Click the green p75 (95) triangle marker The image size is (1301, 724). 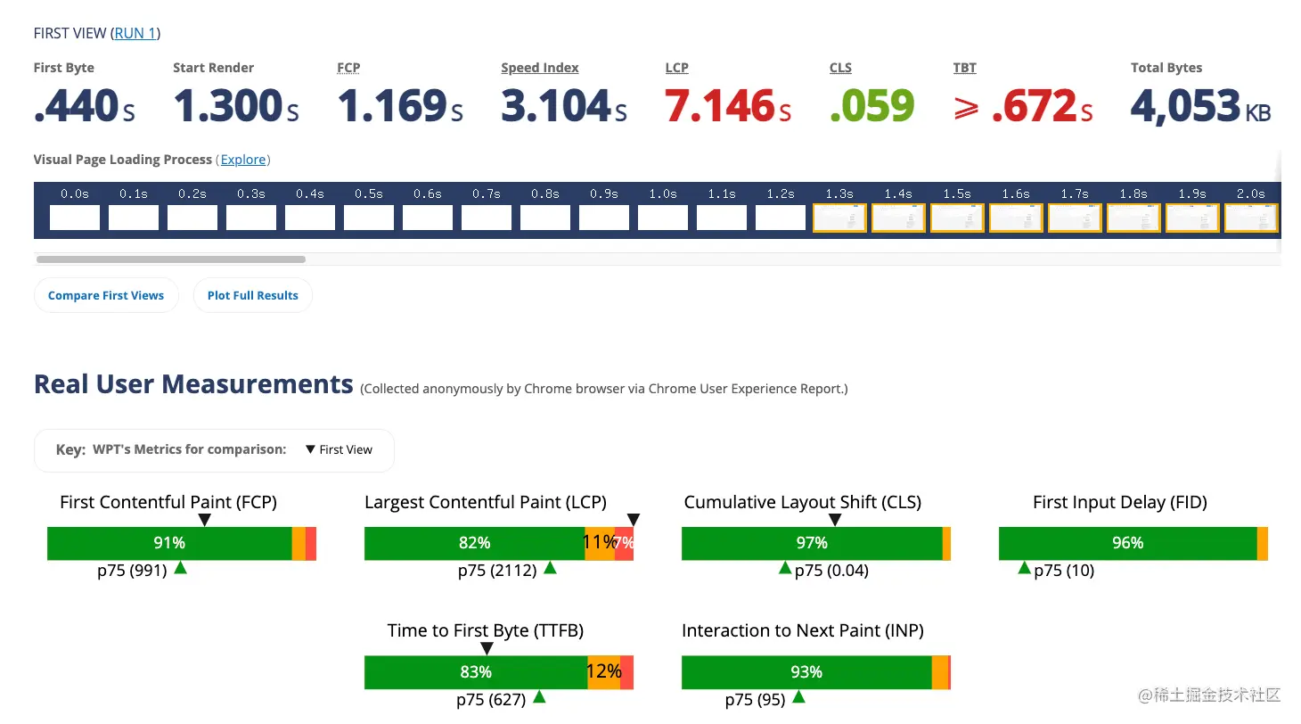coord(798,696)
